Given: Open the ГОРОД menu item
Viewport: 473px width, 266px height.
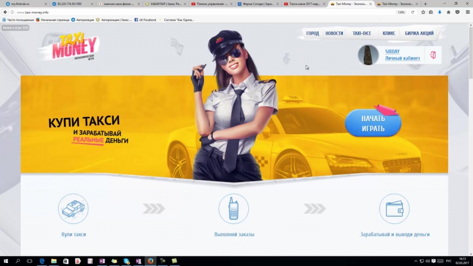Looking at the screenshot, I should [x=313, y=33].
